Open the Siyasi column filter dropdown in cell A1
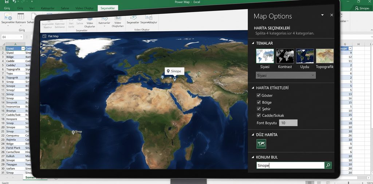 point(23,49)
